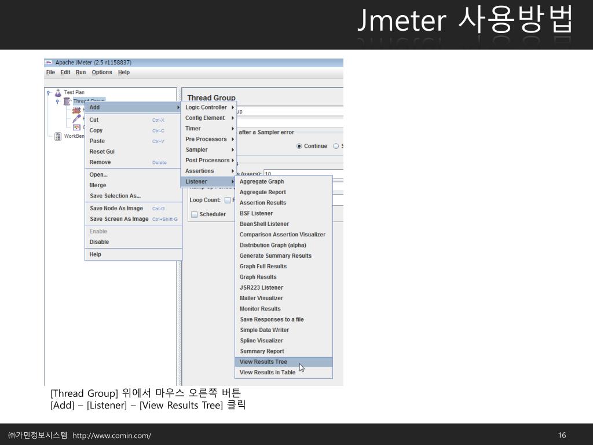
Task: Select the Continue radio button
Action: click(299, 146)
